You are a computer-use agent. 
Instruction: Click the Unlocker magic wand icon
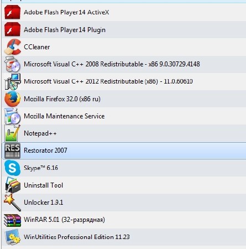[12, 203]
